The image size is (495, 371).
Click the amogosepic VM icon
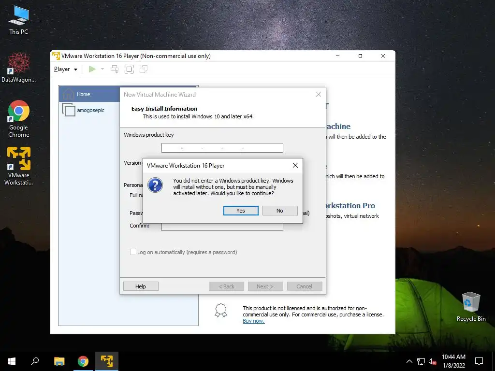point(69,110)
